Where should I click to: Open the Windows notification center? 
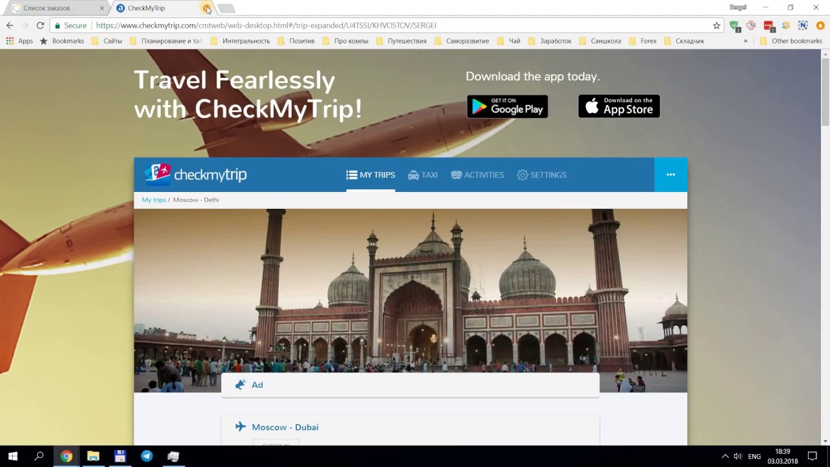[812, 457]
